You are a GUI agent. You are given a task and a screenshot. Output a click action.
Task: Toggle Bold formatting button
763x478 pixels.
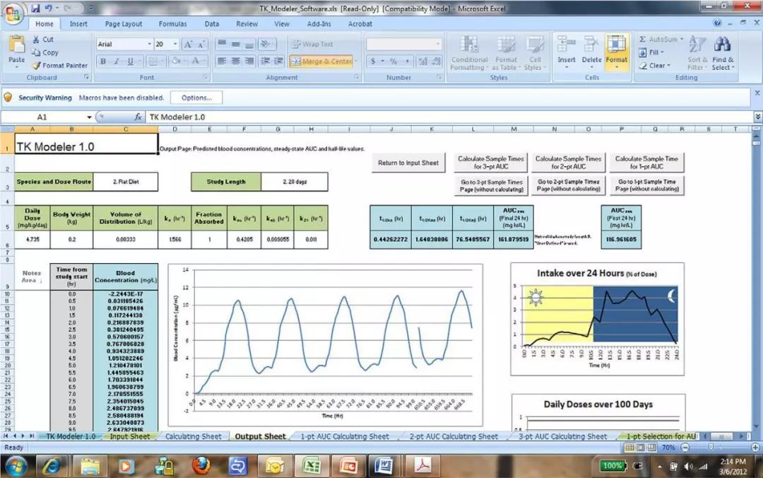(x=103, y=62)
